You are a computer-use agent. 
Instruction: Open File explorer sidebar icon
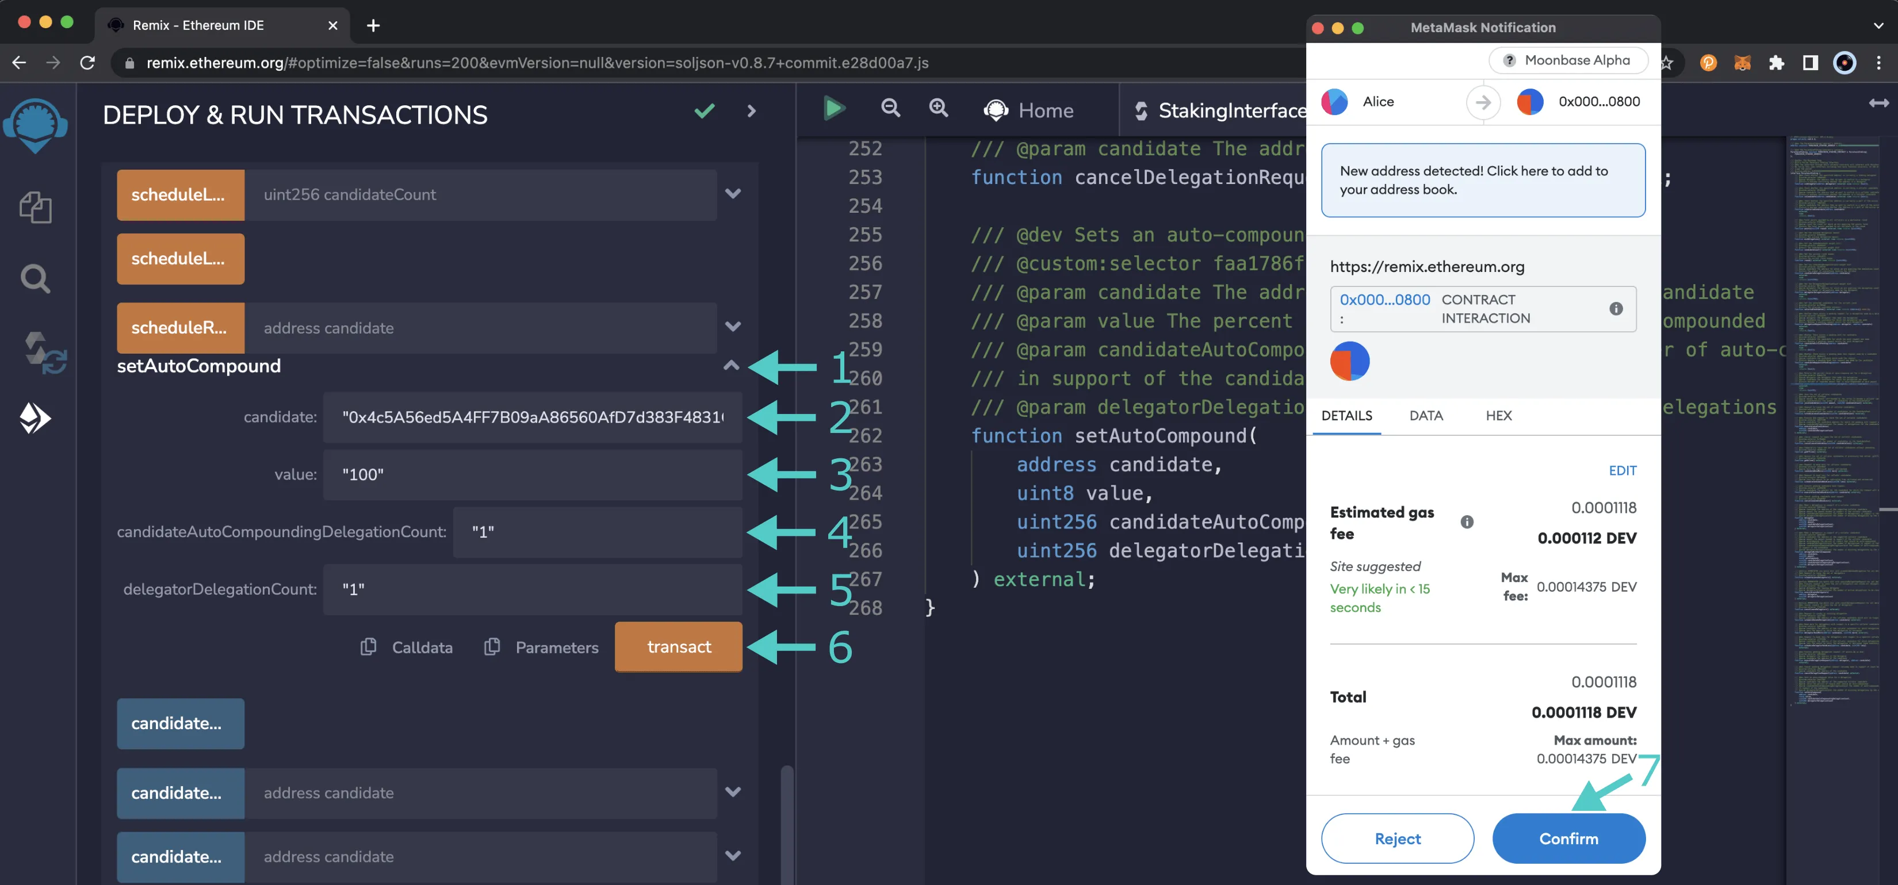(x=35, y=207)
